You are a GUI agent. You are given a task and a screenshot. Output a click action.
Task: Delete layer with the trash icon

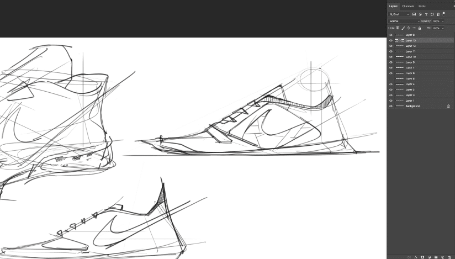point(449,257)
